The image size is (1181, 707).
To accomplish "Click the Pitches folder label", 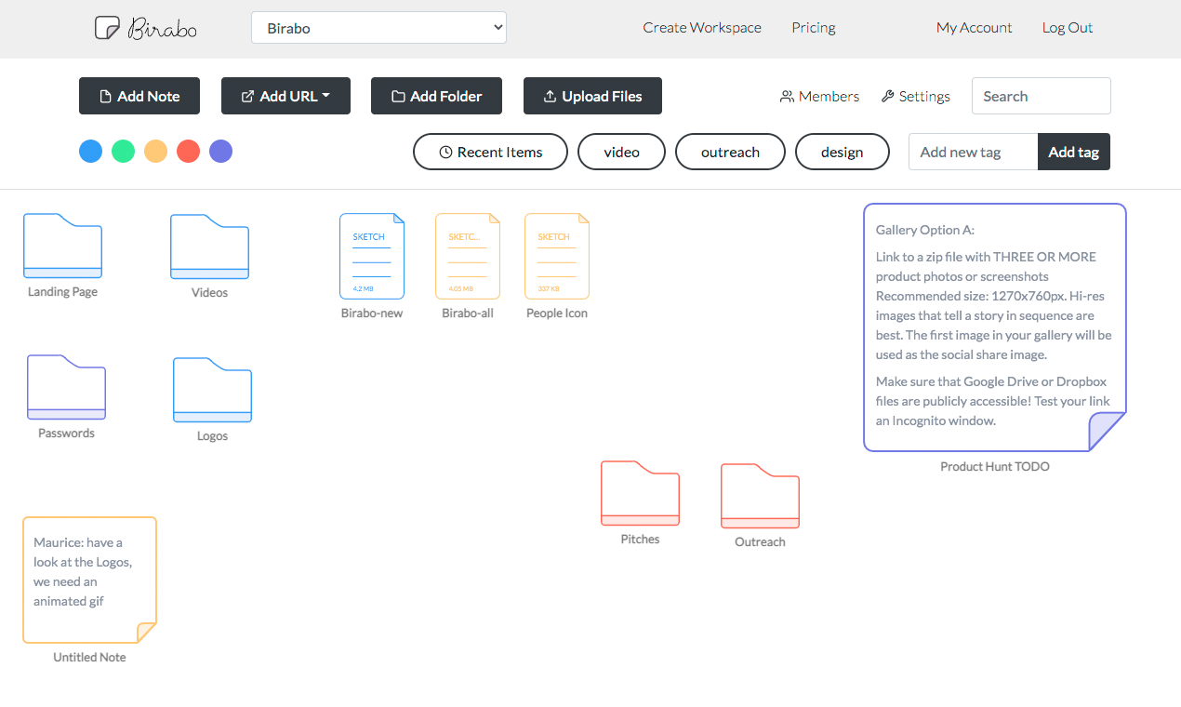I will (x=640, y=540).
